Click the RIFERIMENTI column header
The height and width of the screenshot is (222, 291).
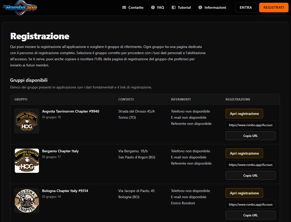click(181, 99)
